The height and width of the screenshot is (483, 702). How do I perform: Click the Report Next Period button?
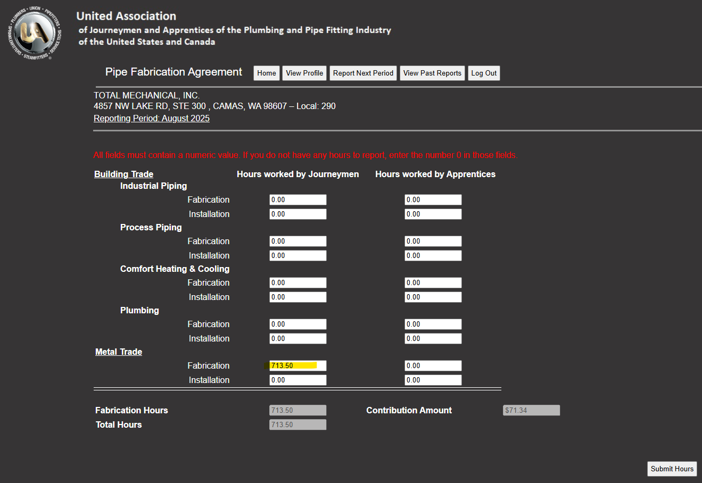[x=364, y=73]
